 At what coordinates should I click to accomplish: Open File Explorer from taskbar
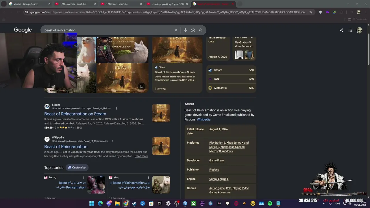117,203
